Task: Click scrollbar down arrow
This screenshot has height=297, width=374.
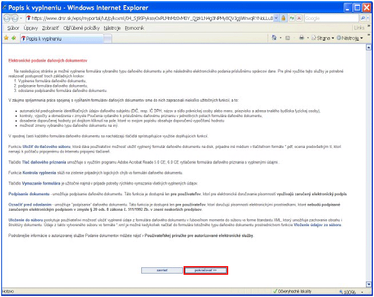Action: click(368, 284)
